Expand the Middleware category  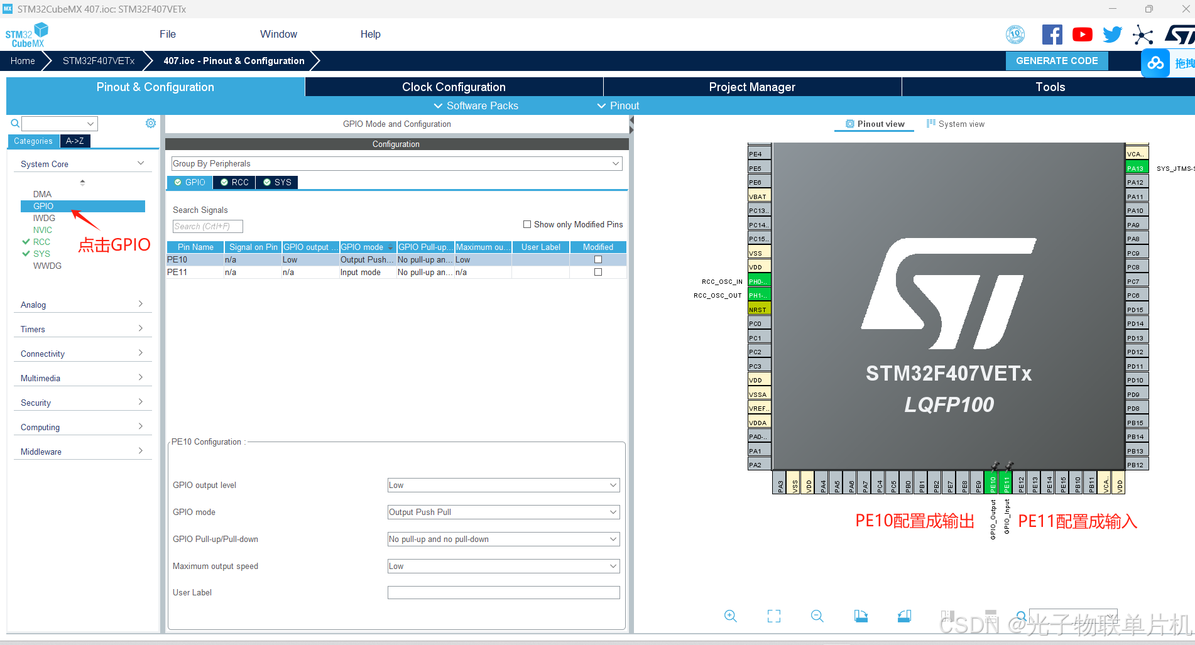pos(82,452)
